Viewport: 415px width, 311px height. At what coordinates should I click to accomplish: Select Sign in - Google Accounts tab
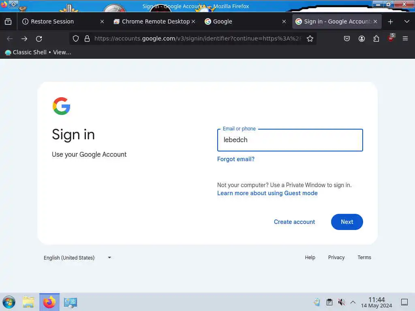[337, 22]
